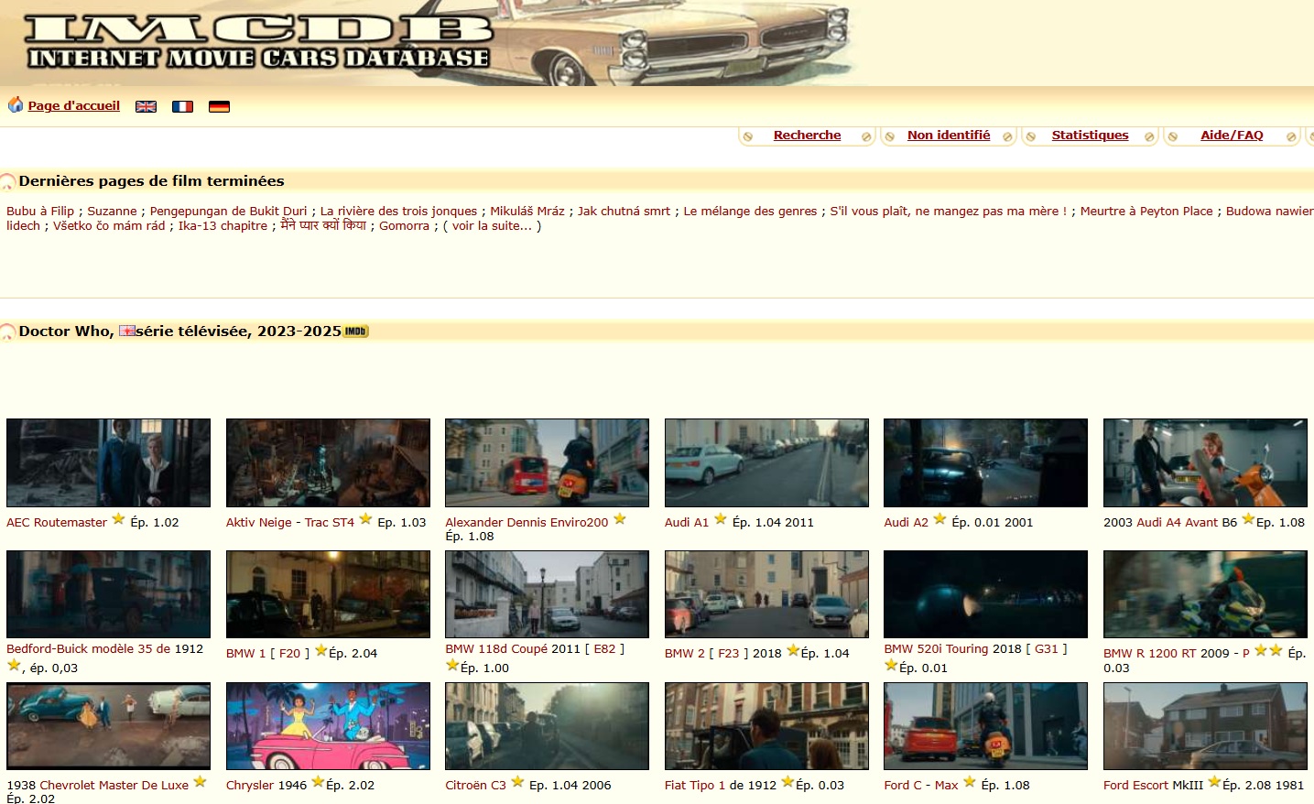The width and height of the screenshot is (1314, 804).
Task: Click the star under Bedford-Buick modèle 35
Action: pyautogui.click(x=14, y=665)
